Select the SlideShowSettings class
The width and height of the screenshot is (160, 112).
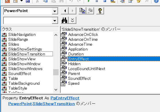(x=25, y=49)
